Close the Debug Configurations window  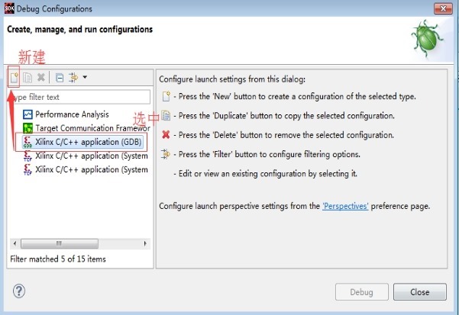443,8
